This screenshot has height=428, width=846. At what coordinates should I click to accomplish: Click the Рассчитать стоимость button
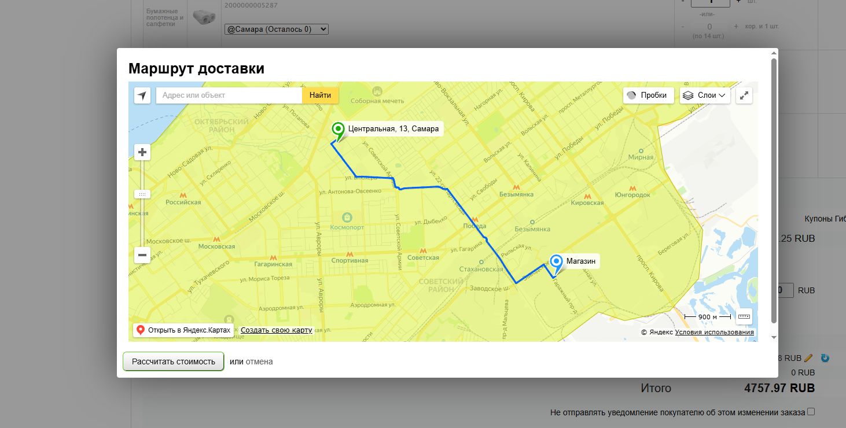[x=174, y=361]
